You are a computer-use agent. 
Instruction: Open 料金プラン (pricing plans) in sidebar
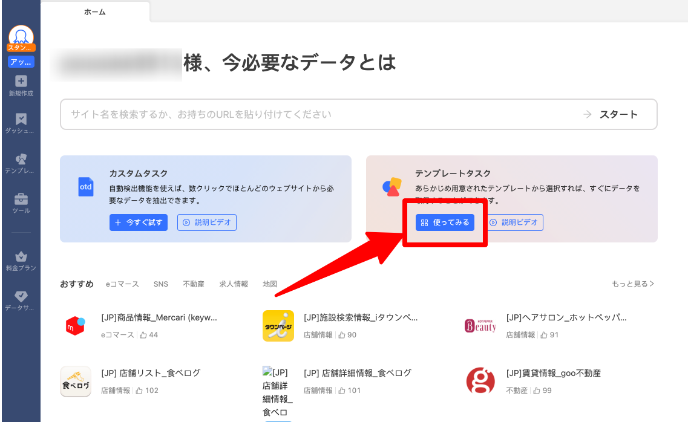21,261
